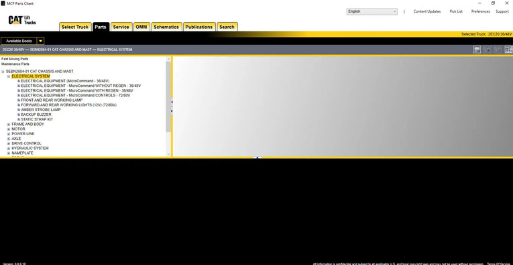Click the list view icon in breadcrumb bar

pyautogui.click(x=477, y=50)
